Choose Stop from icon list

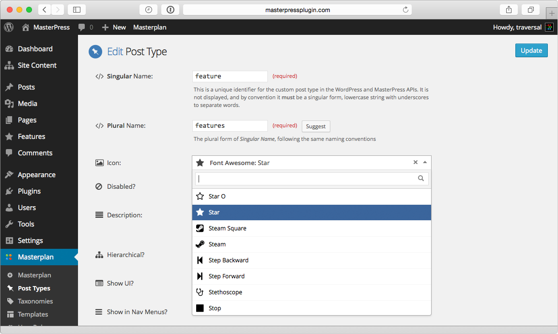pyautogui.click(x=311, y=308)
